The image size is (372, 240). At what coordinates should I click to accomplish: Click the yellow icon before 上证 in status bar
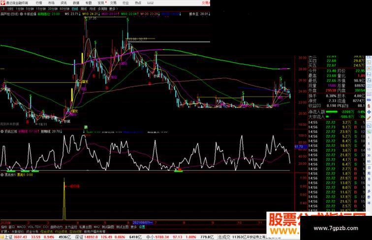tap(2, 237)
